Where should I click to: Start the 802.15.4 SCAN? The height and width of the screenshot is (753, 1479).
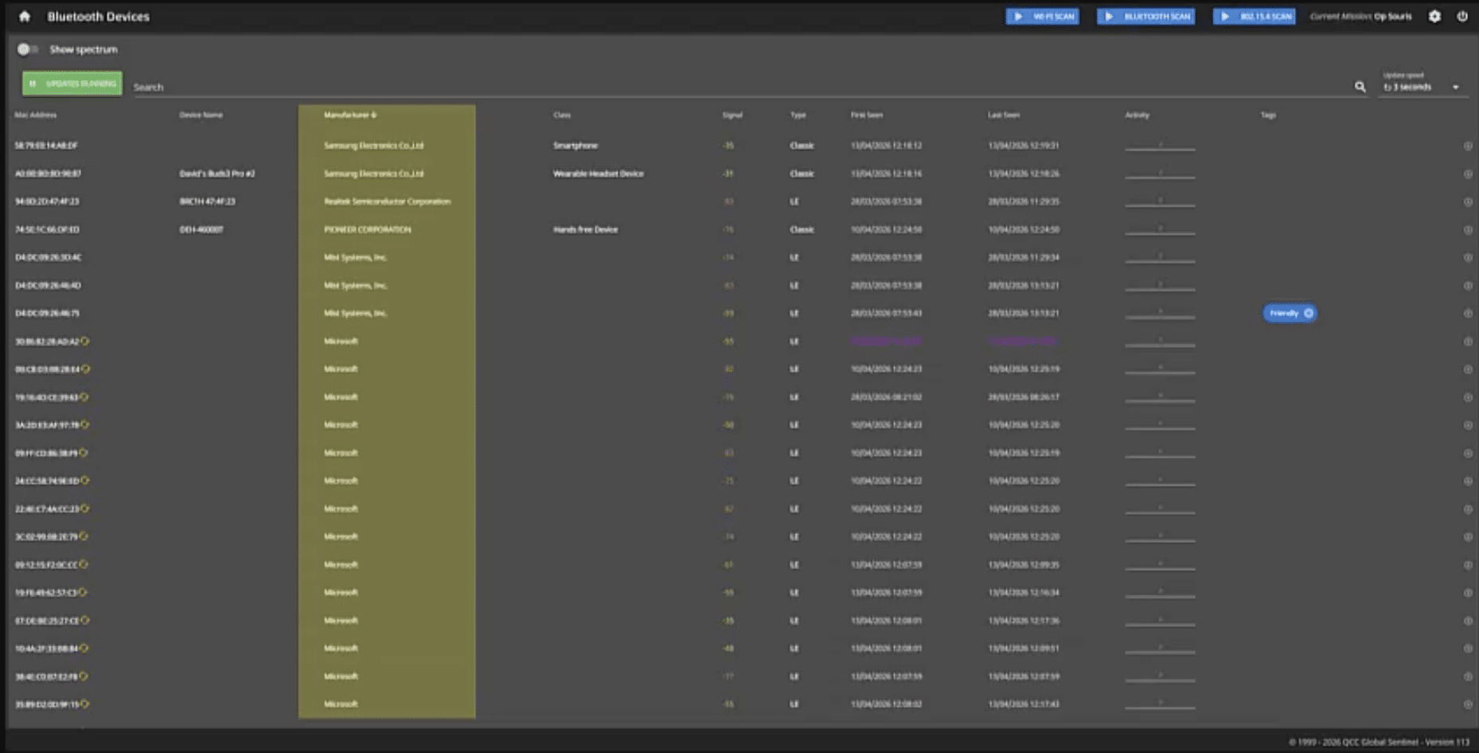tap(1254, 17)
